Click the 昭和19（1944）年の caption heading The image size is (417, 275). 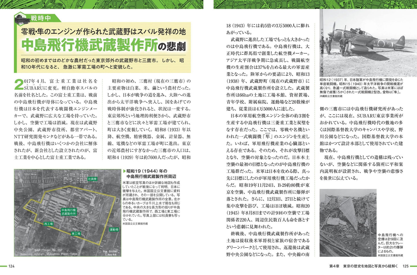point(147,171)
